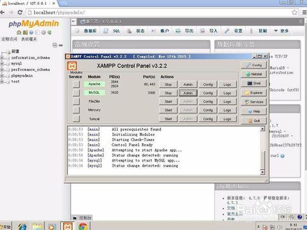Toggle the FileZilla service checkbox
Image resolution: width=307 pixels, height=230 pixels.
pos(76,101)
